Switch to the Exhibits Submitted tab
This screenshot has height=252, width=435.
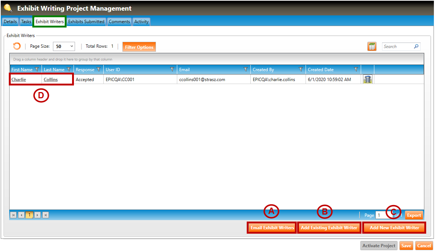pyautogui.click(x=86, y=22)
